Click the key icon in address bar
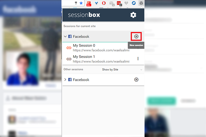Viewport: 206px width, 137px height. (x=76, y=3)
